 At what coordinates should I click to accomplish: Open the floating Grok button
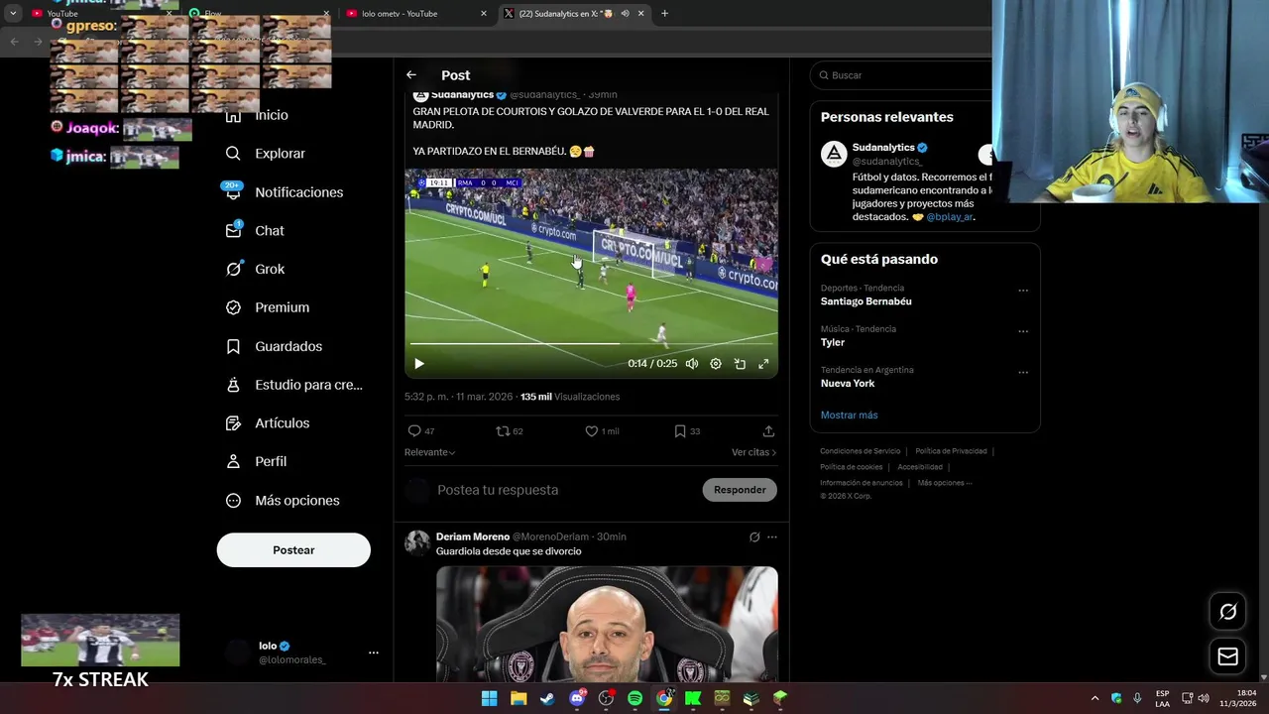point(1227,612)
